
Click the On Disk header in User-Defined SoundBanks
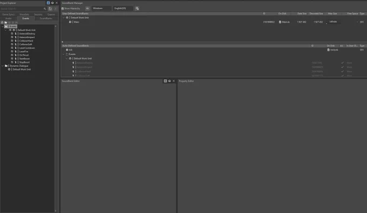[x=282, y=13]
